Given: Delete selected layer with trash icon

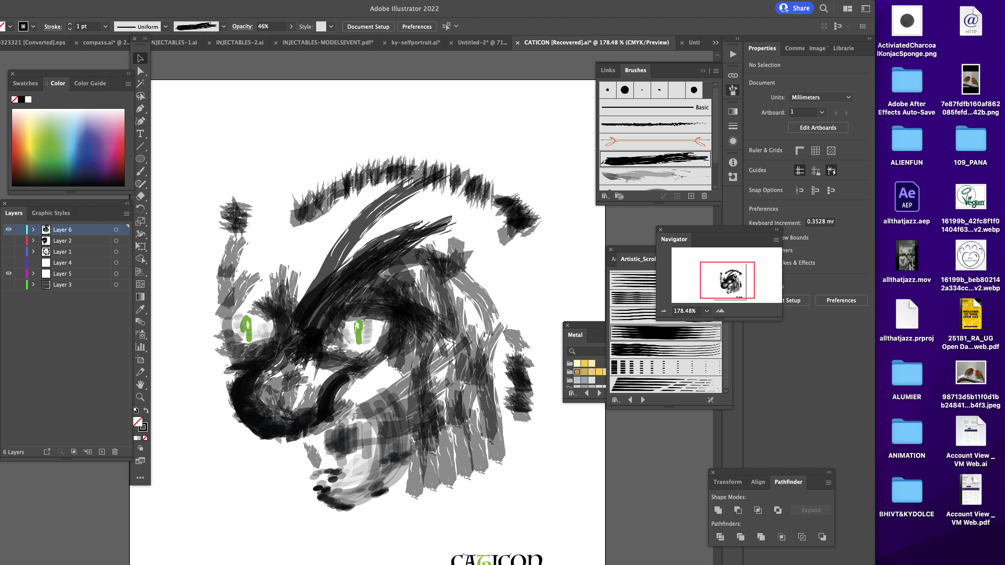Looking at the screenshot, I should (115, 451).
